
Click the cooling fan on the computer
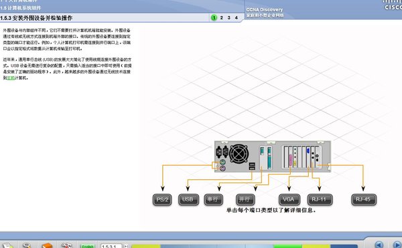(239, 154)
